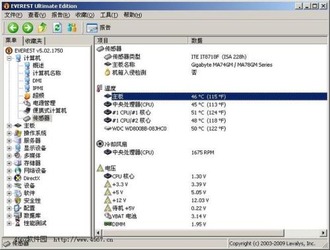Click the 配置 icon in the tree
Viewport: 330px width, 250px height.
point(18,208)
